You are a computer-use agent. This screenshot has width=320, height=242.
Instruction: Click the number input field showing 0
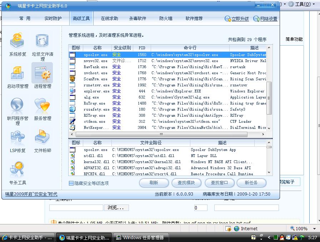tap(201, 208)
